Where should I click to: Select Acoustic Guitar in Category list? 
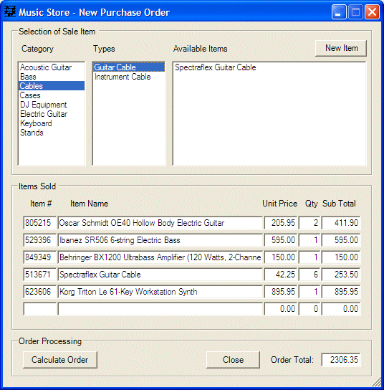[51, 67]
